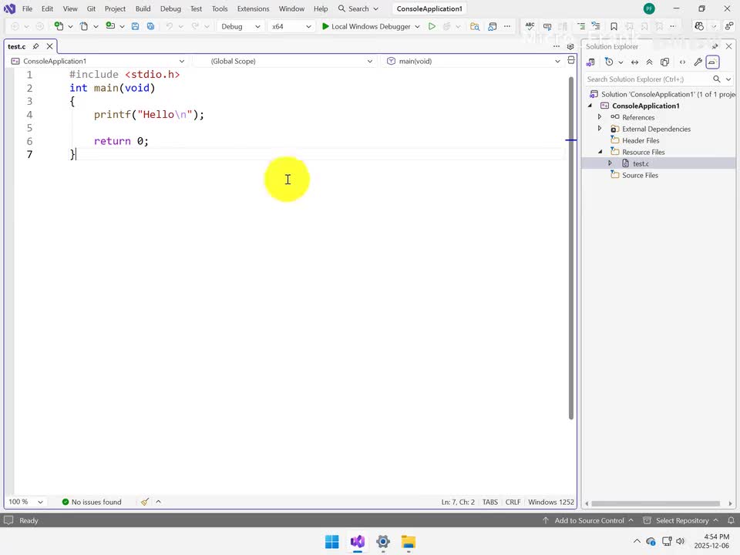The width and height of the screenshot is (740, 555).
Task: Click the Start Without Debugging icon
Action: (x=432, y=26)
